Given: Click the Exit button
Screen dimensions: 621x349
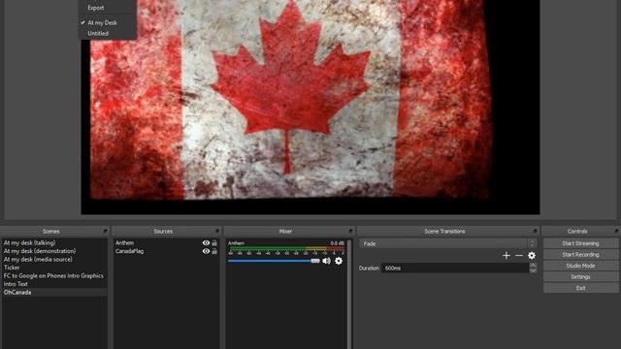Looking at the screenshot, I should click(580, 288).
